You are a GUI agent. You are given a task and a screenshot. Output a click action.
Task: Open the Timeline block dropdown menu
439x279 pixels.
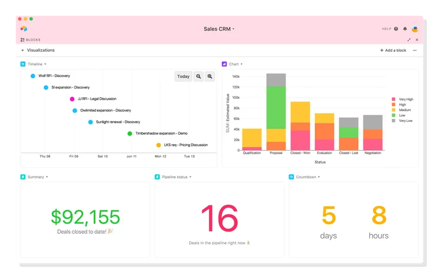point(45,64)
